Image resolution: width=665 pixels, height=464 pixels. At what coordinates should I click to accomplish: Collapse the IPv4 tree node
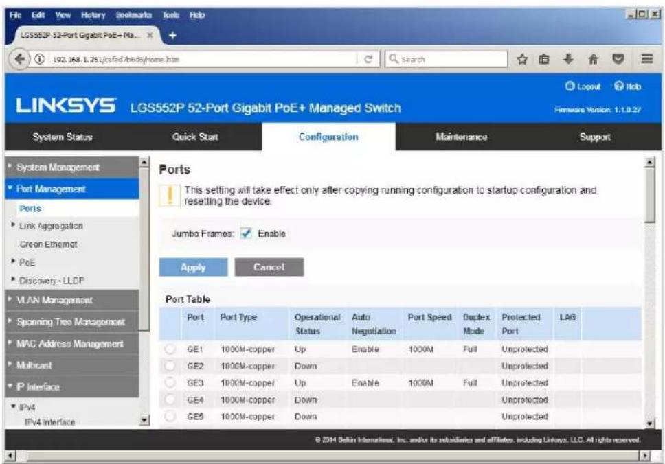pyautogui.click(x=13, y=407)
